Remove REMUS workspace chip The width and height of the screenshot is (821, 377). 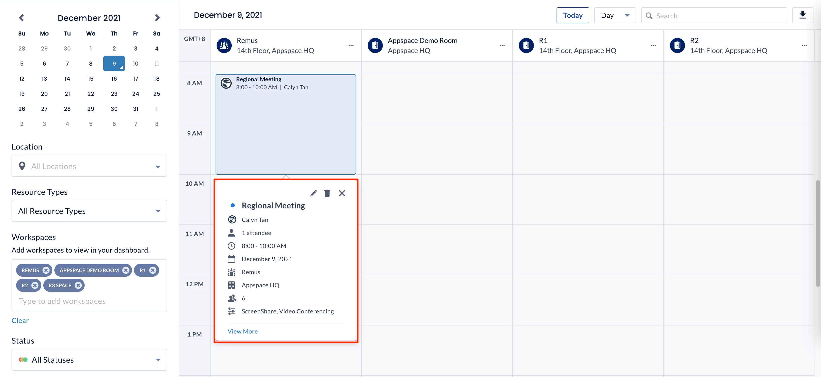[46, 270]
